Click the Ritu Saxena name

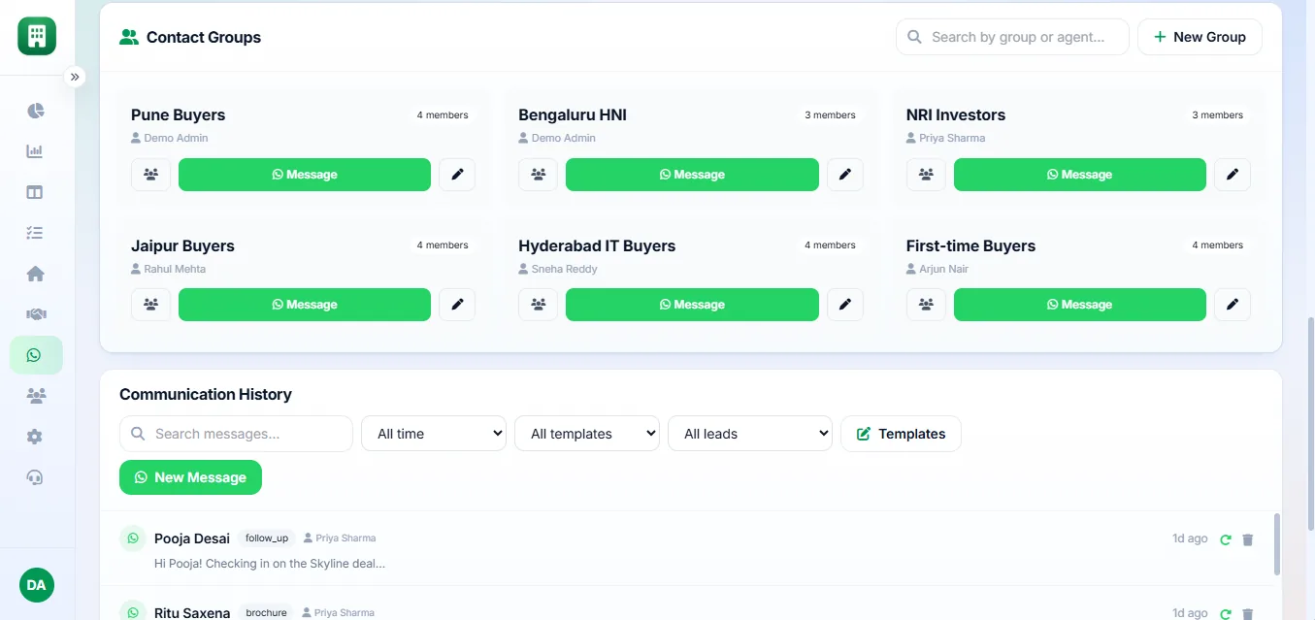192,612
